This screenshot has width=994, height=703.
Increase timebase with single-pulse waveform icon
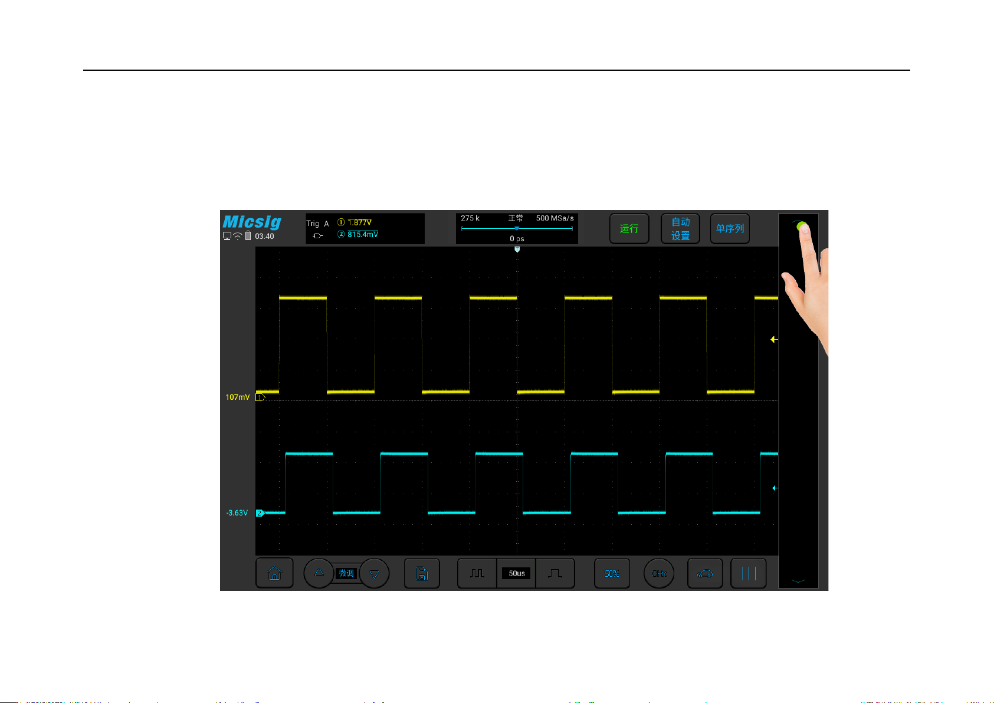coord(555,573)
